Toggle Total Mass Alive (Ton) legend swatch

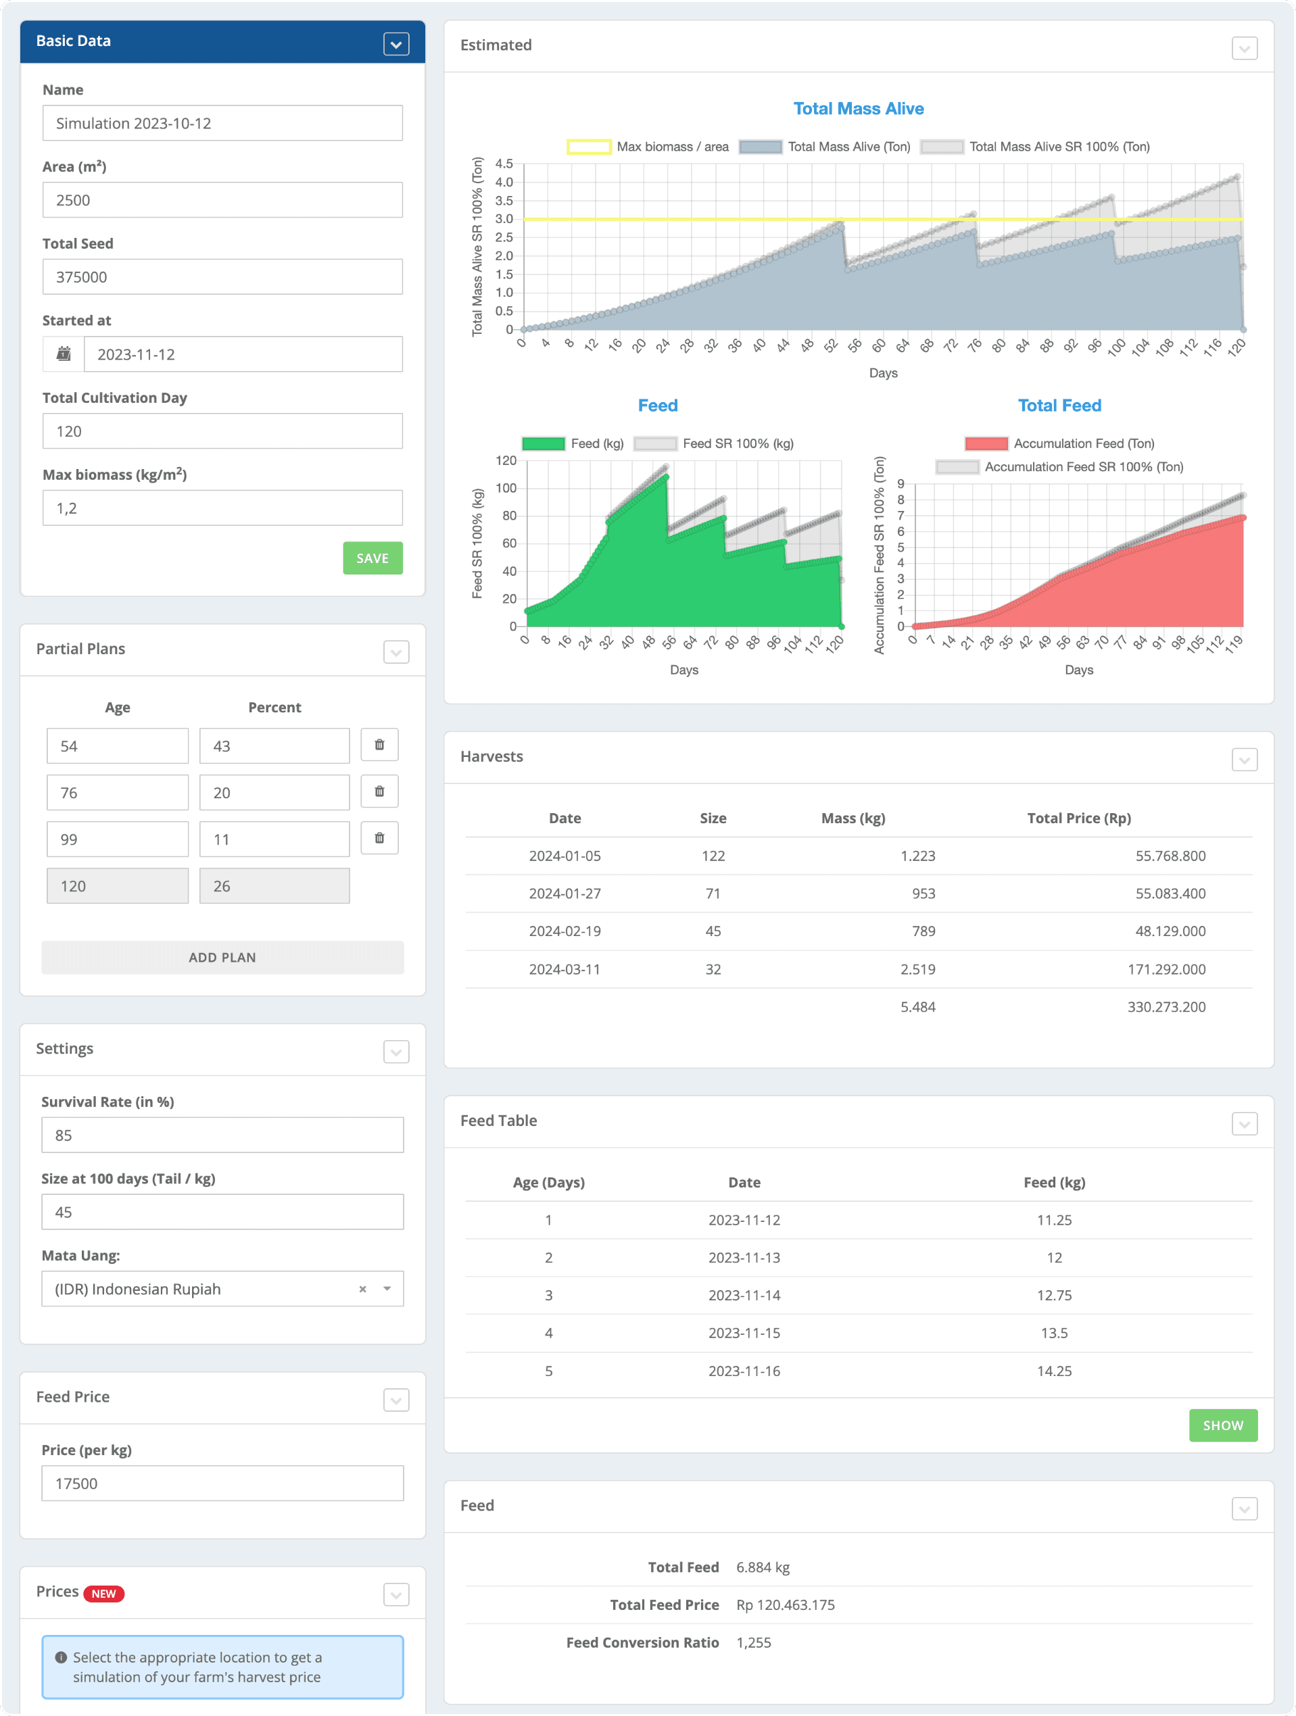760,147
